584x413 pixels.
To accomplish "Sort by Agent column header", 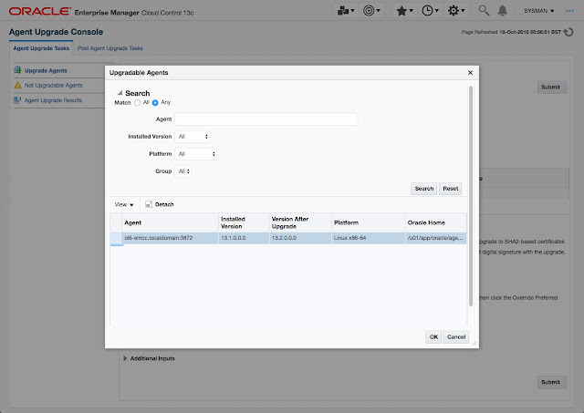I will point(170,222).
